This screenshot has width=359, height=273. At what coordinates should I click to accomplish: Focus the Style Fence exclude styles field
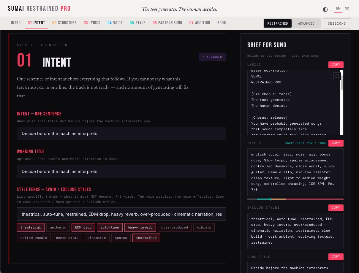point(121,214)
